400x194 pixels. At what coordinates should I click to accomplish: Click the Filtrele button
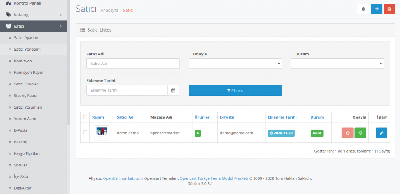tap(235, 90)
